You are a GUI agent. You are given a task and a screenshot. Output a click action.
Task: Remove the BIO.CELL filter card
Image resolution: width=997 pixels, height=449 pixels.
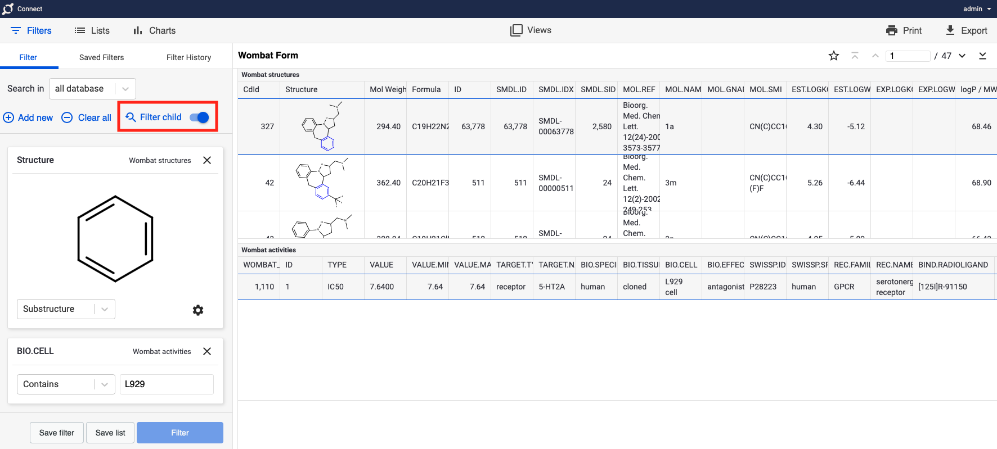click(x=207, y=351)
